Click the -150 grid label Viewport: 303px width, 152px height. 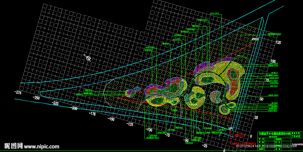point(111,119)
